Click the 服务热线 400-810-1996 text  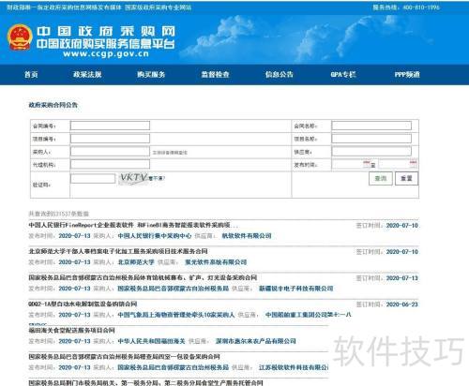[x=406, y=7]
